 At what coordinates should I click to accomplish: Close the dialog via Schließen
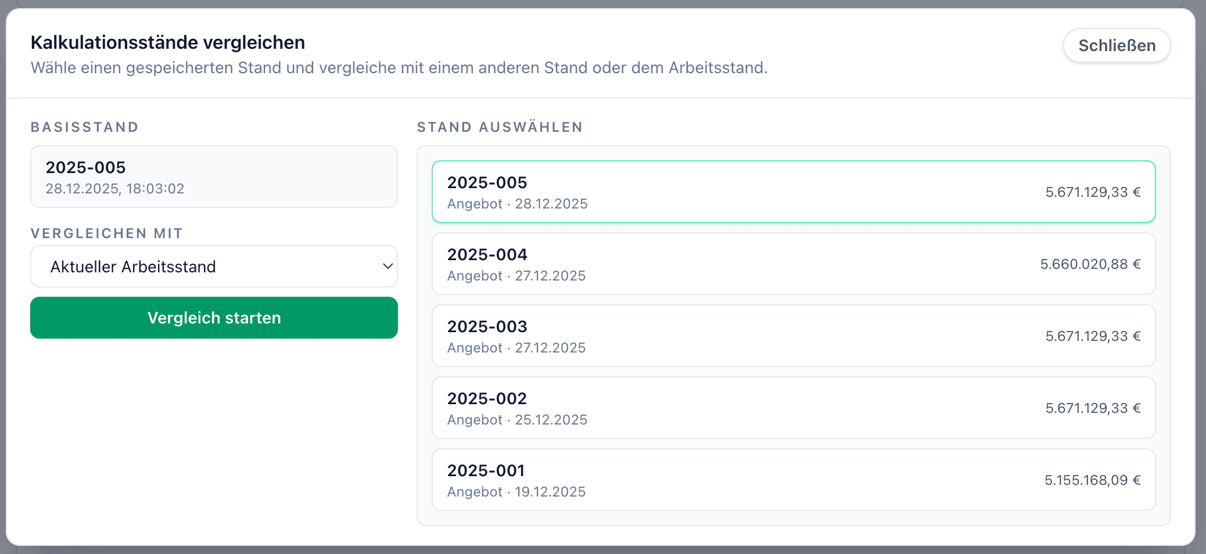[x=1117, y=45]
